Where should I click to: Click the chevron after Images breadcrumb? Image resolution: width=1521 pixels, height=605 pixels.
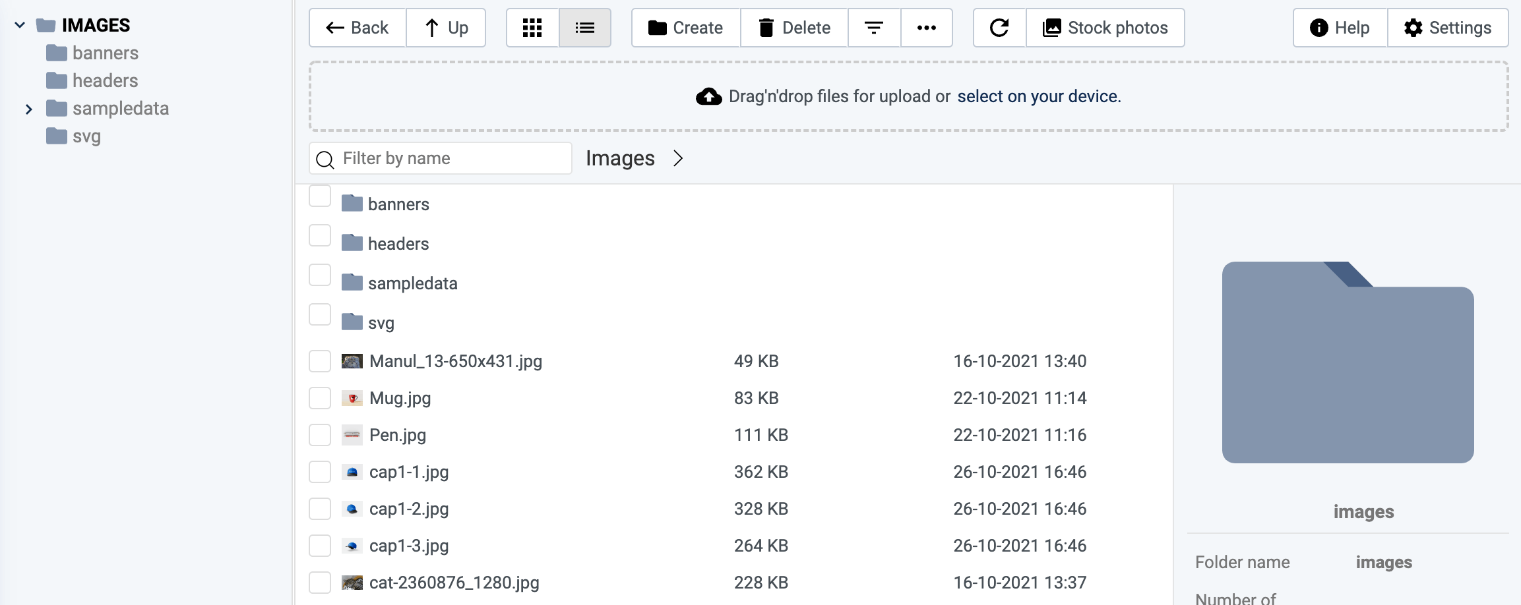tap(678, 158)
